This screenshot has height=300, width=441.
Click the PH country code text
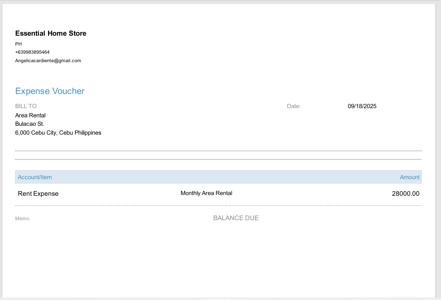point(18,44)
